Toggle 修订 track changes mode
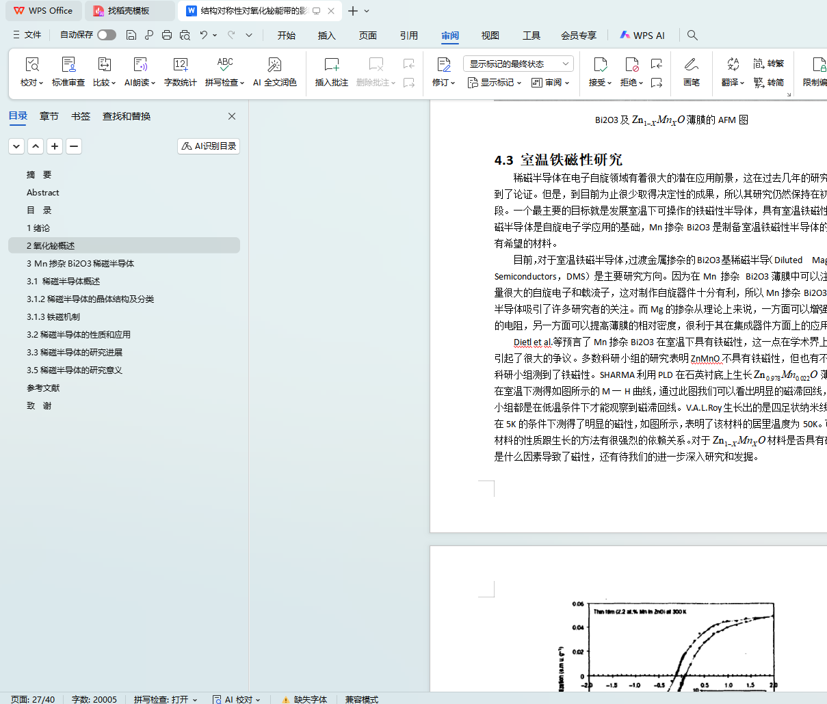827x704 pixels. pos(443,65)
